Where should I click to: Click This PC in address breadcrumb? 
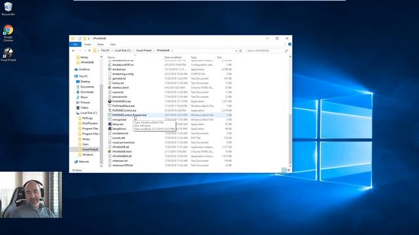coord(105,50)
